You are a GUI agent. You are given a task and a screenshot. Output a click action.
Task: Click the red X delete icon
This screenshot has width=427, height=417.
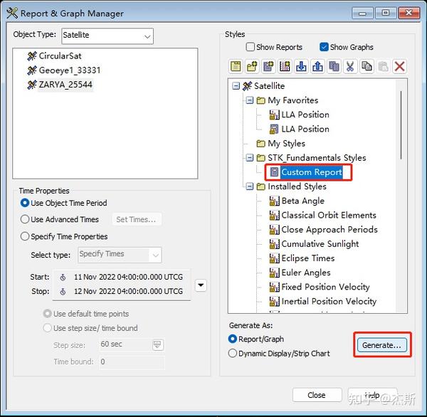399,66
